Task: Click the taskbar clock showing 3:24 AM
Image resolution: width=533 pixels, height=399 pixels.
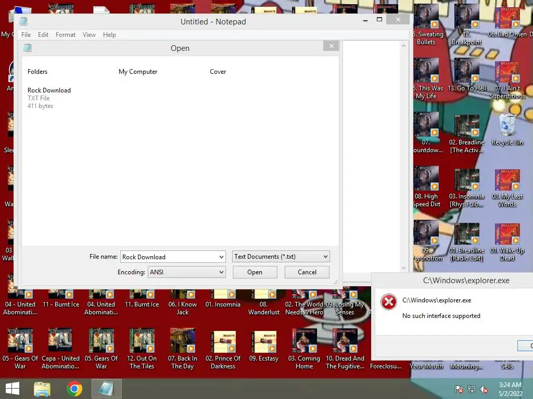Action: pos(510,389)
